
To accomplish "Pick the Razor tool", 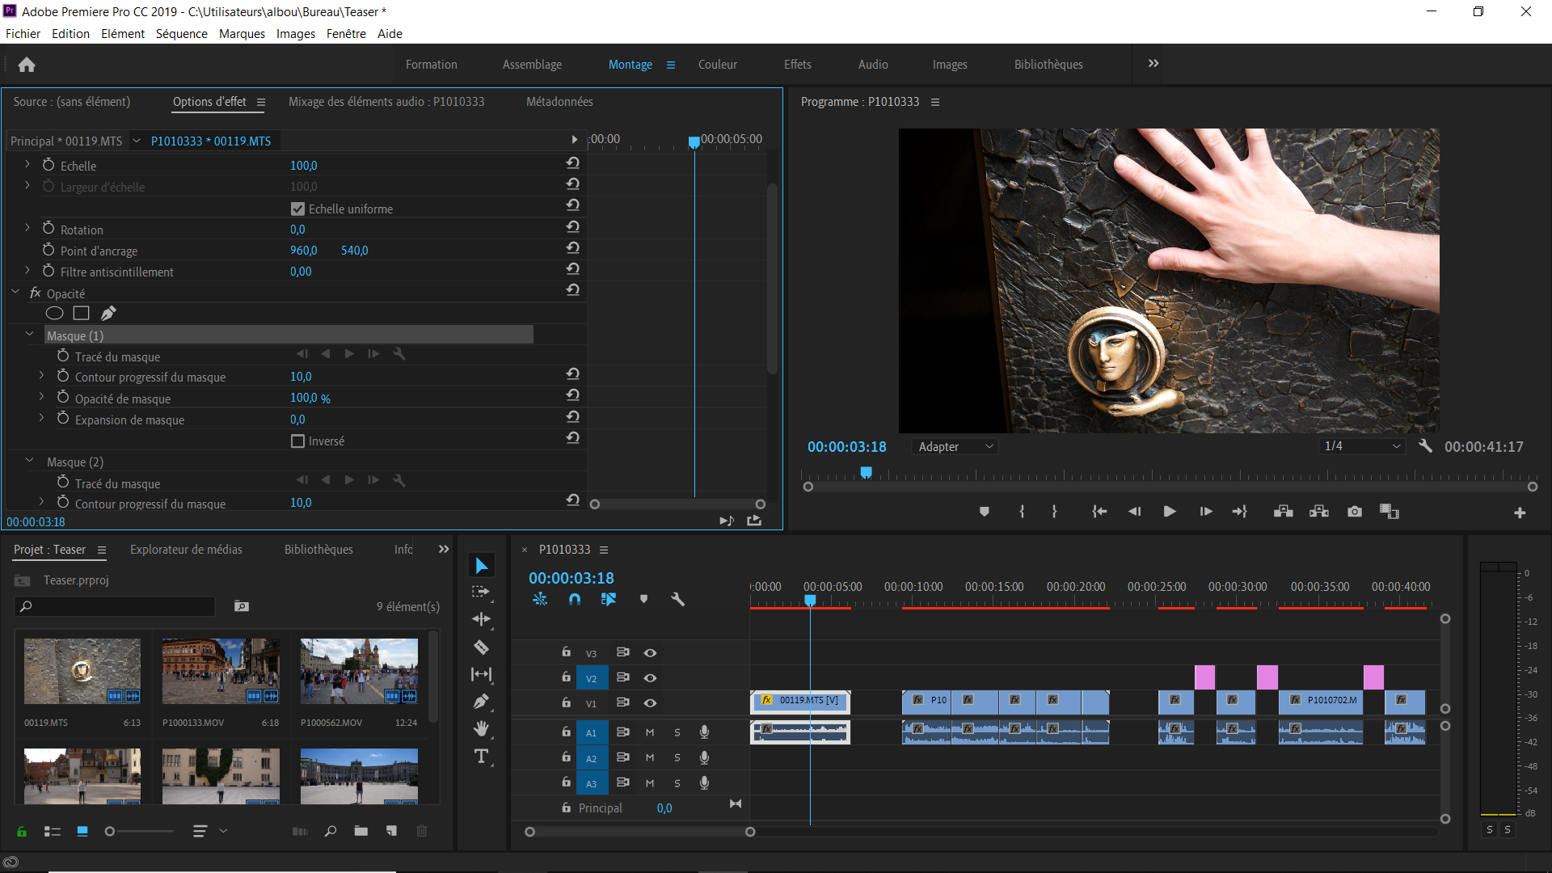I will [x=481, y=647].
